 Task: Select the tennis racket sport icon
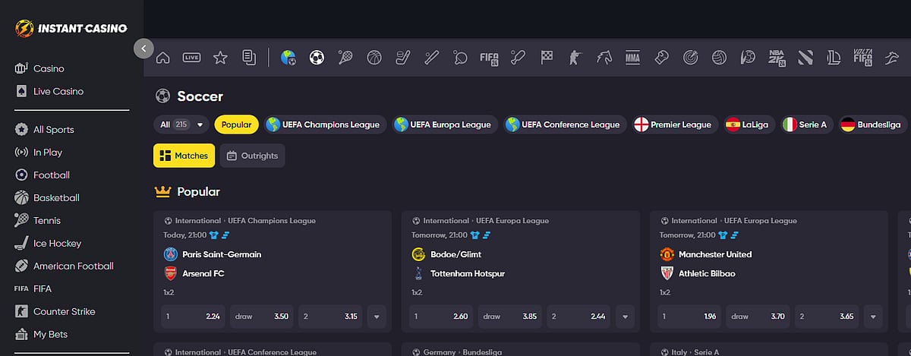tap(345, 57)
